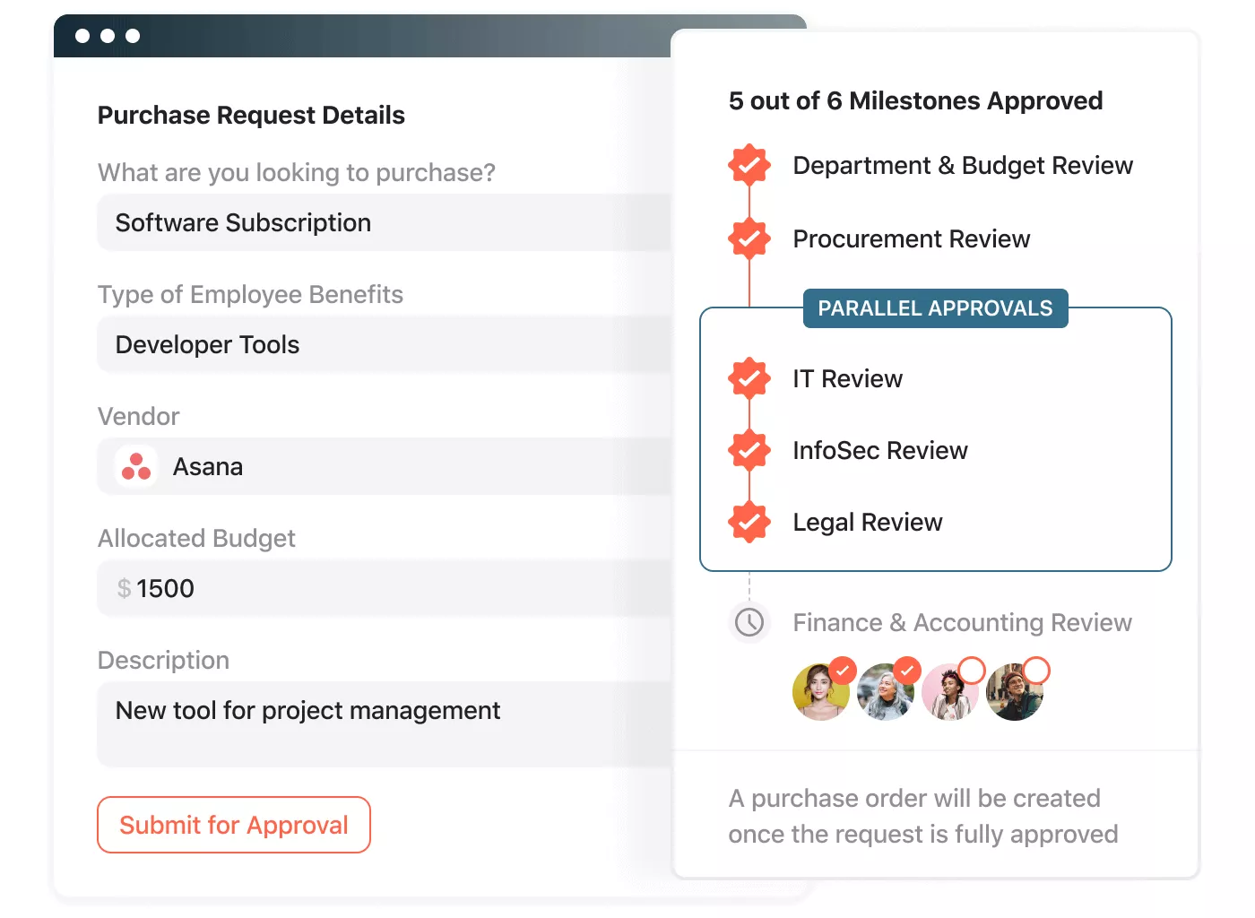Click the Legal Review approved badge icon

pos(749,522)
